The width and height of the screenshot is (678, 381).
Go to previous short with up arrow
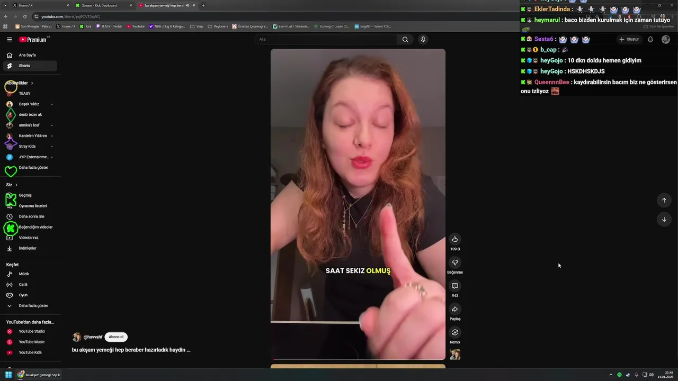coord(664,200)
